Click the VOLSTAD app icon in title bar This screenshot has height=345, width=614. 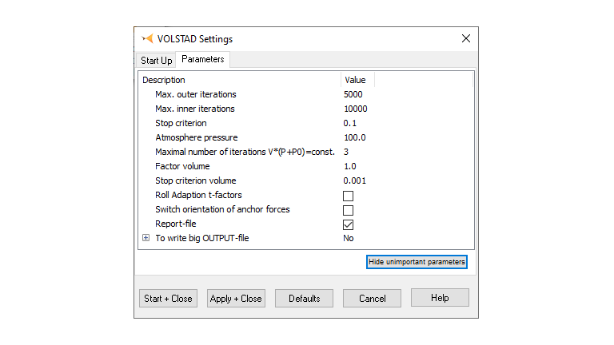(x=147, y=38)
